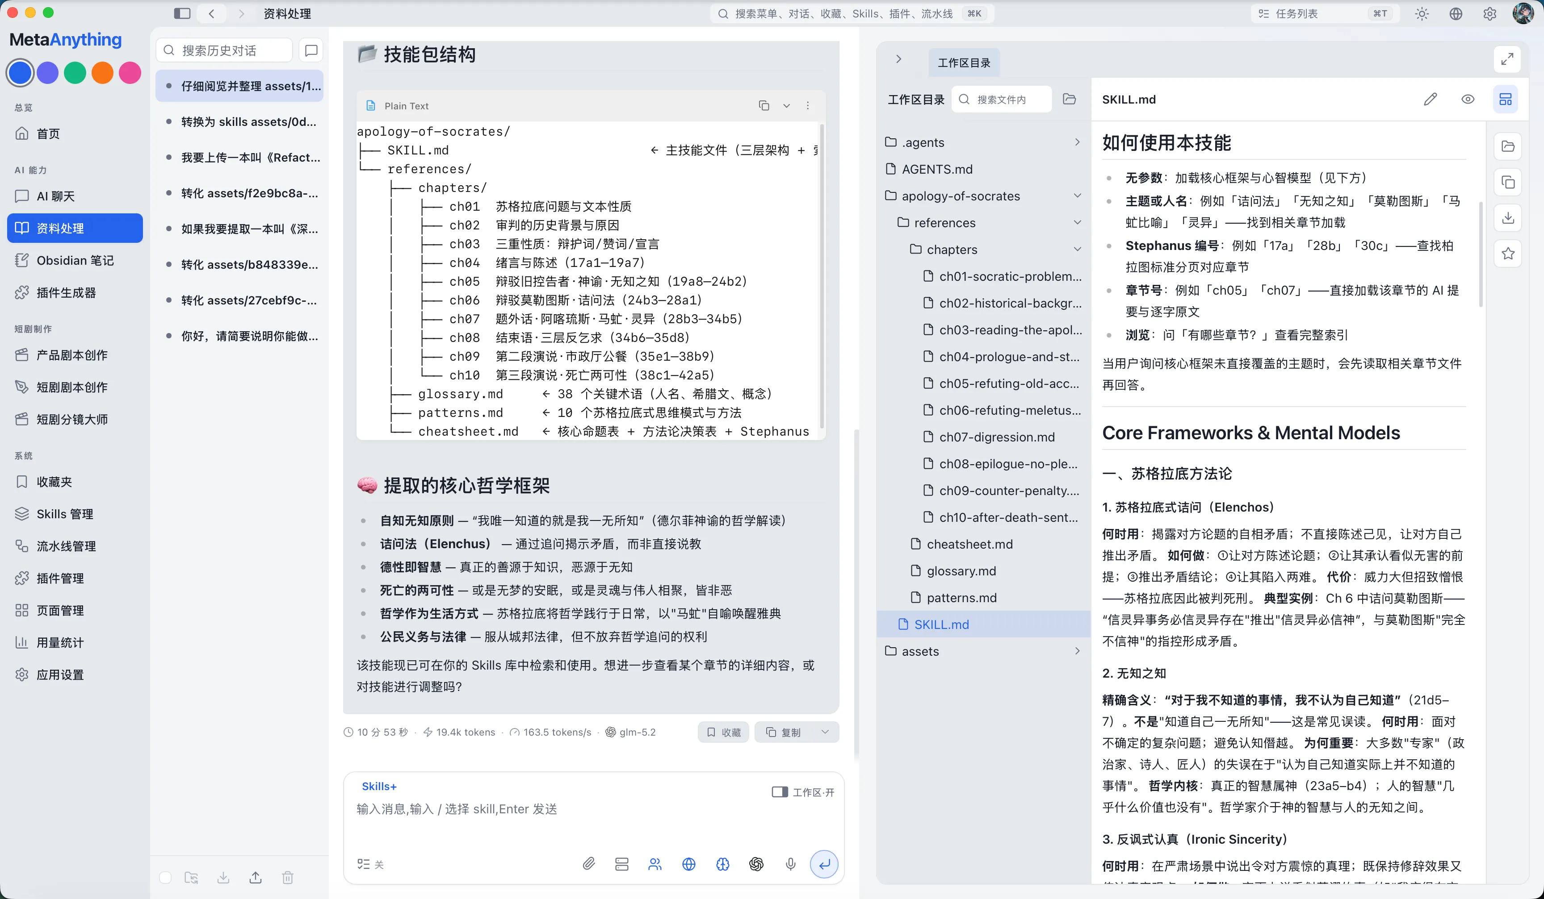The image size is (1544, 899).
Task: Open code block more options menu
Action: (x=808, y=106)
